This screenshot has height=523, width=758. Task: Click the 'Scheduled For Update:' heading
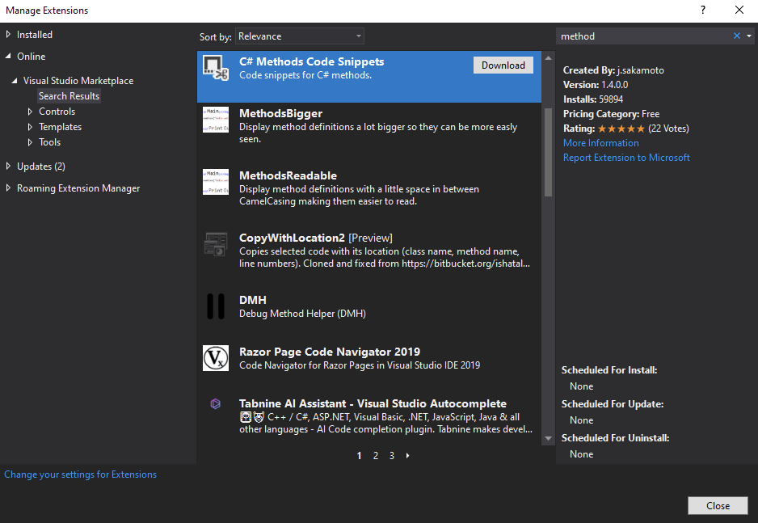click(613, 404)
